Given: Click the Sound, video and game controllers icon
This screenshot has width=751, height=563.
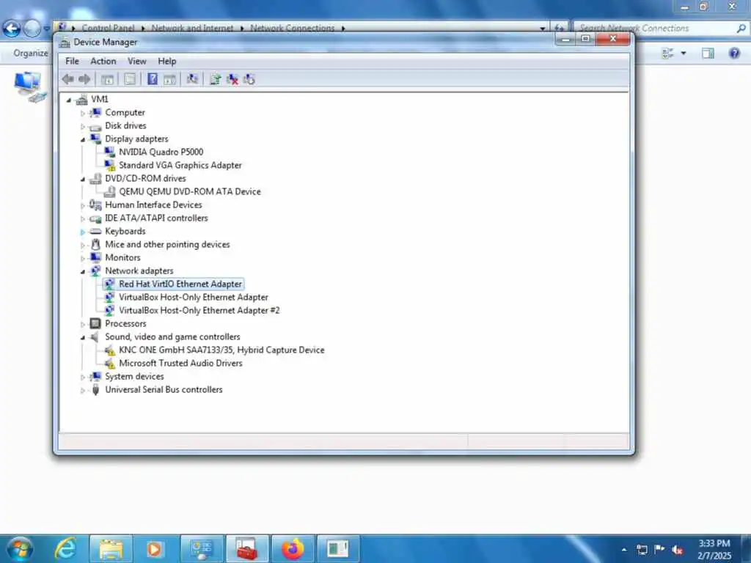Looking at the screenshot, I should [x=96, y=337].
